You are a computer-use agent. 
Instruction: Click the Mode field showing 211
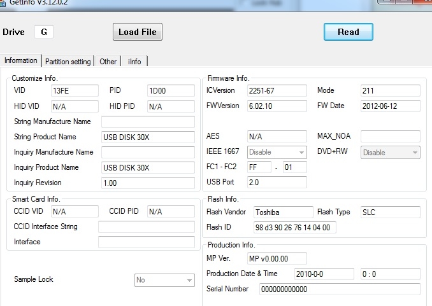[x=391, y=90]
